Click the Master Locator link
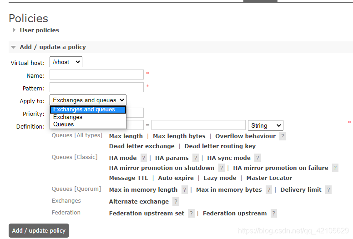 pyautogui.click(x=269, y=178)
